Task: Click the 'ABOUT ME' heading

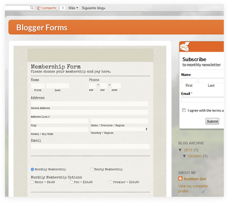Action: click(187, 173)
